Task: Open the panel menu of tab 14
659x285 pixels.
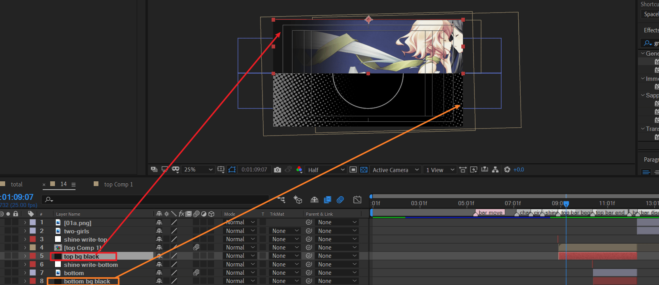Action: [x=73, y=184]
